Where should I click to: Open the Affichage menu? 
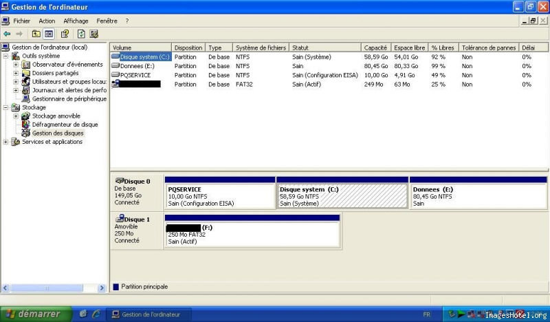76,21
